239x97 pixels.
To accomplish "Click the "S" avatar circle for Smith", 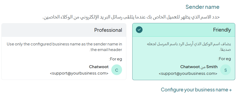I will (226, 70).
